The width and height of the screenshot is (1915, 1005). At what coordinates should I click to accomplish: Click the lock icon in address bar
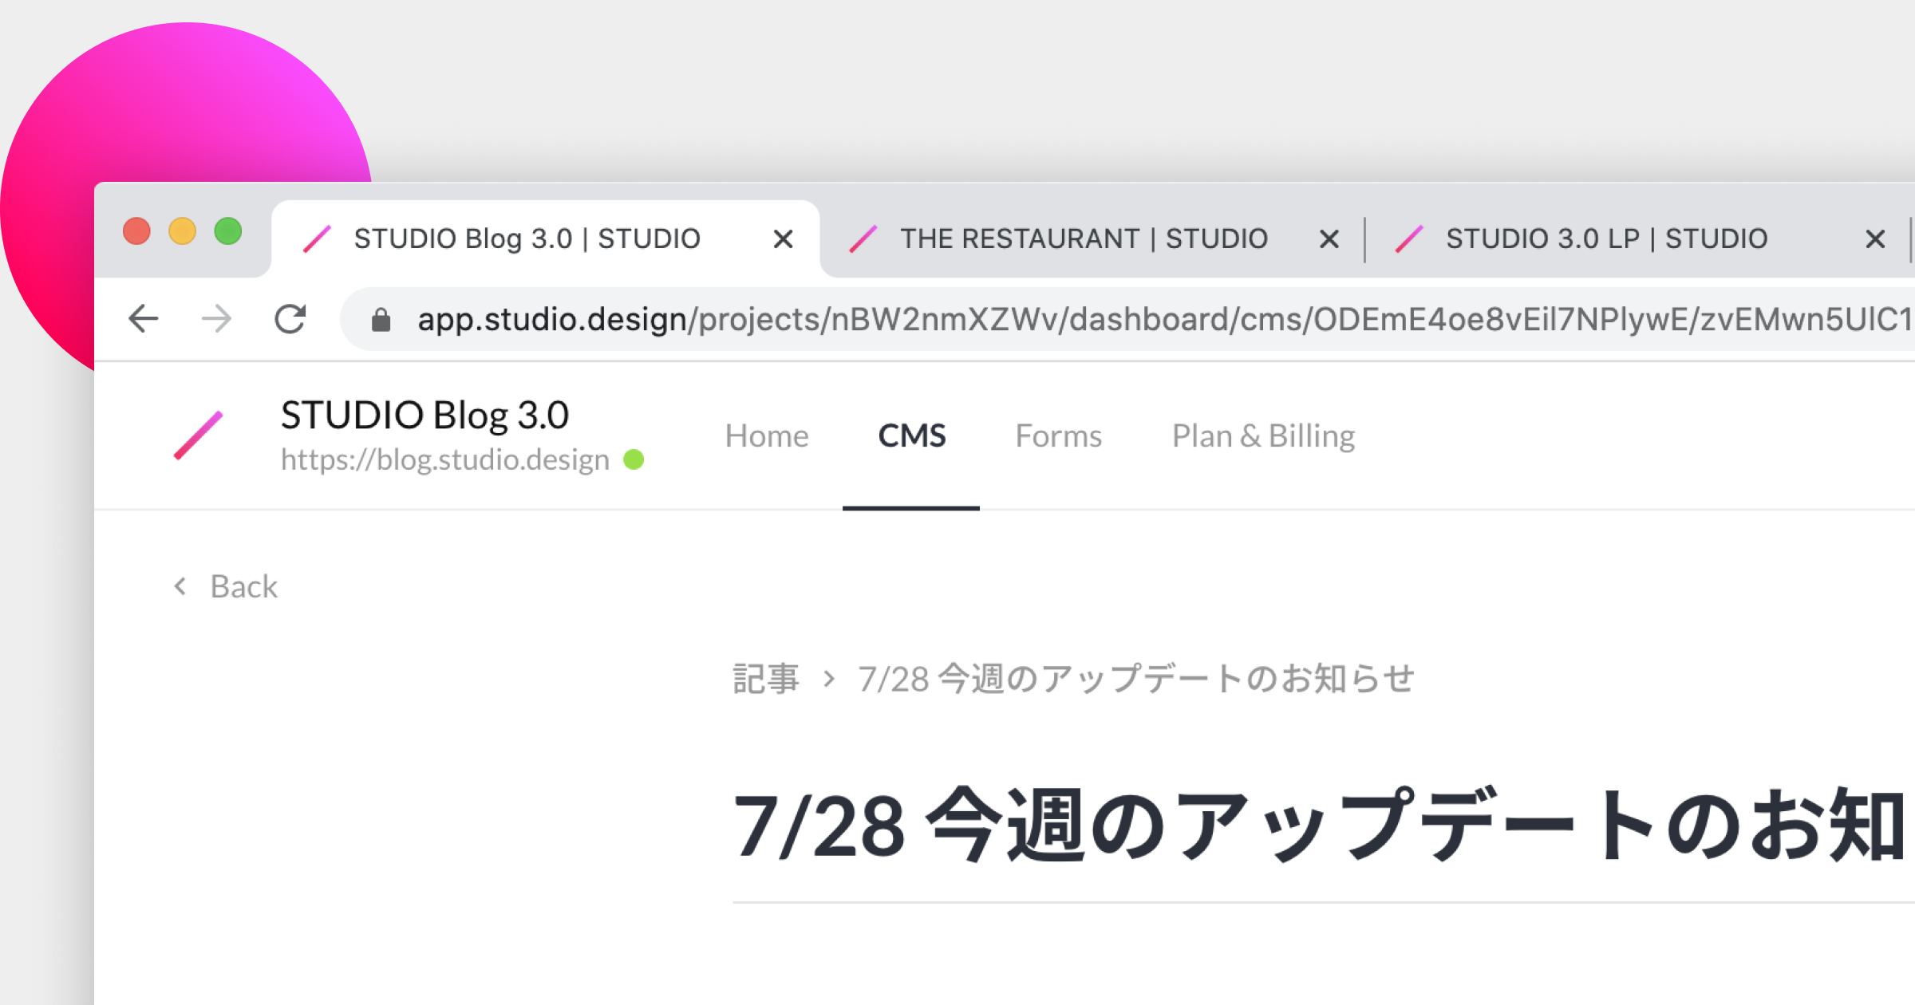point(381,320)
